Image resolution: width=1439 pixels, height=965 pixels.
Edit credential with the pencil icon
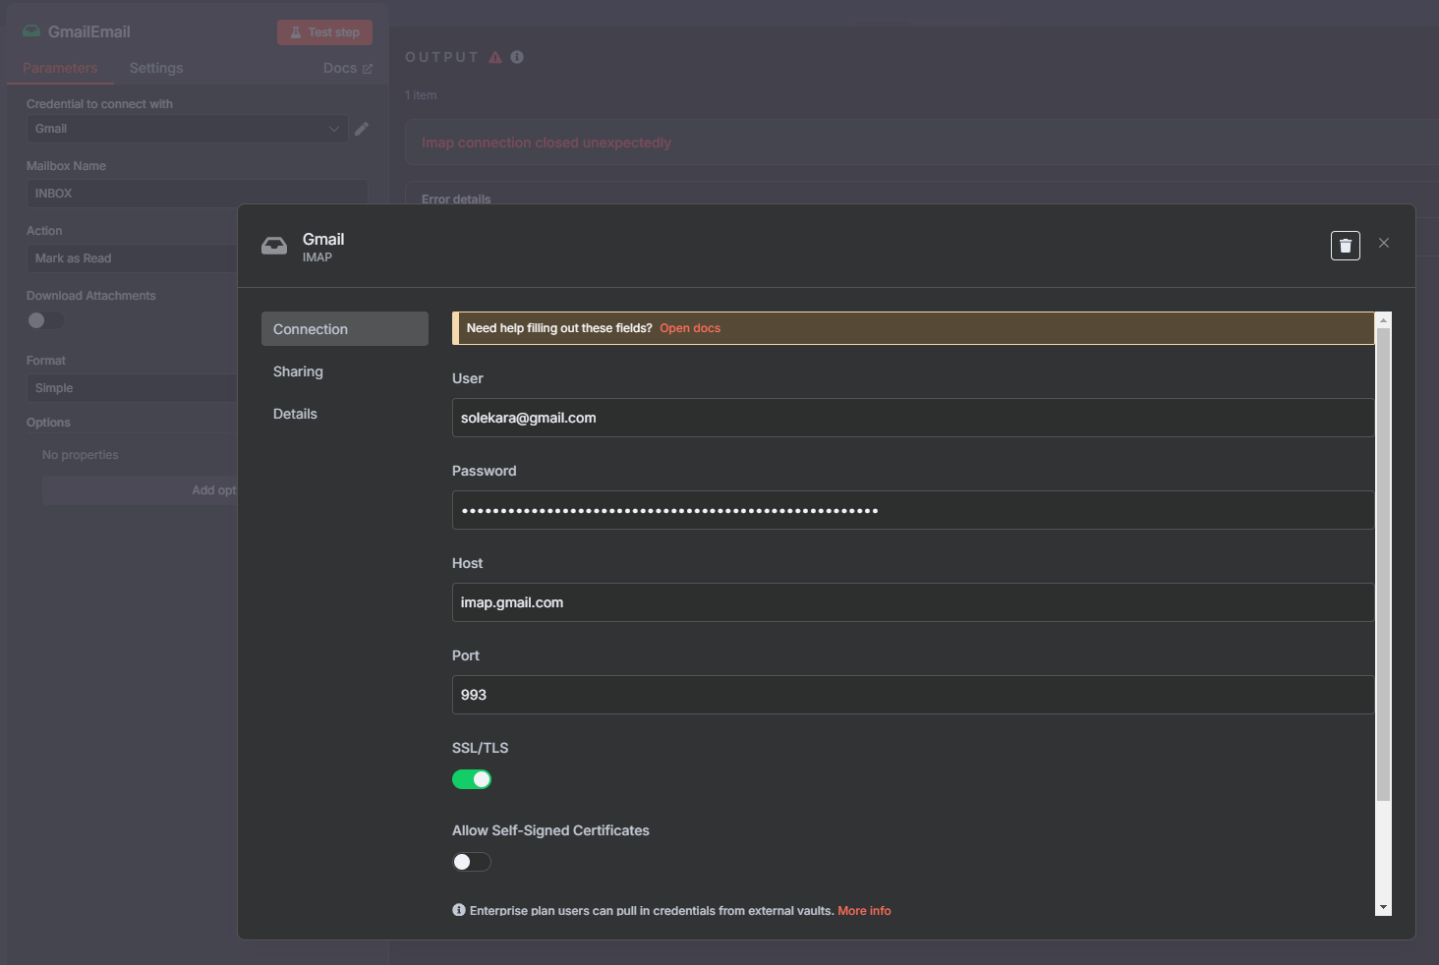click(362, 129)
